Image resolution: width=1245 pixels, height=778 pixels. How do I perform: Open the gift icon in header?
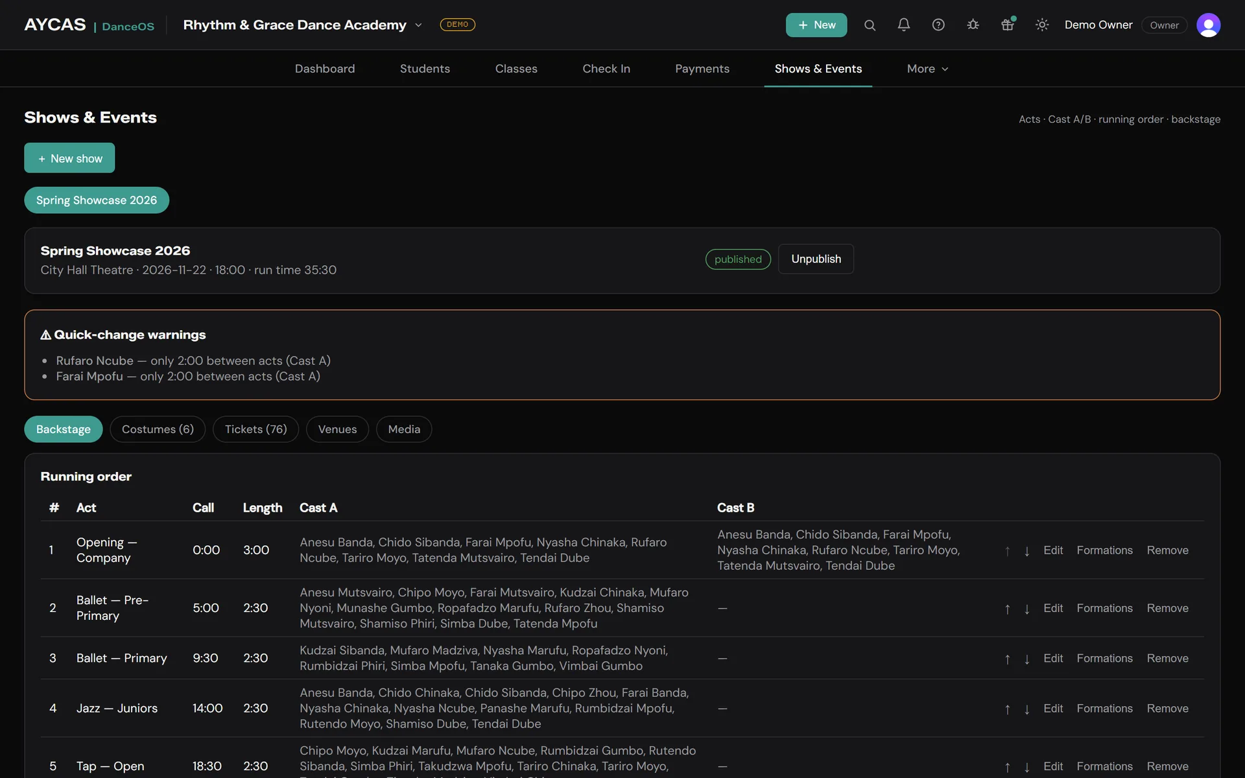point(1007,25)
